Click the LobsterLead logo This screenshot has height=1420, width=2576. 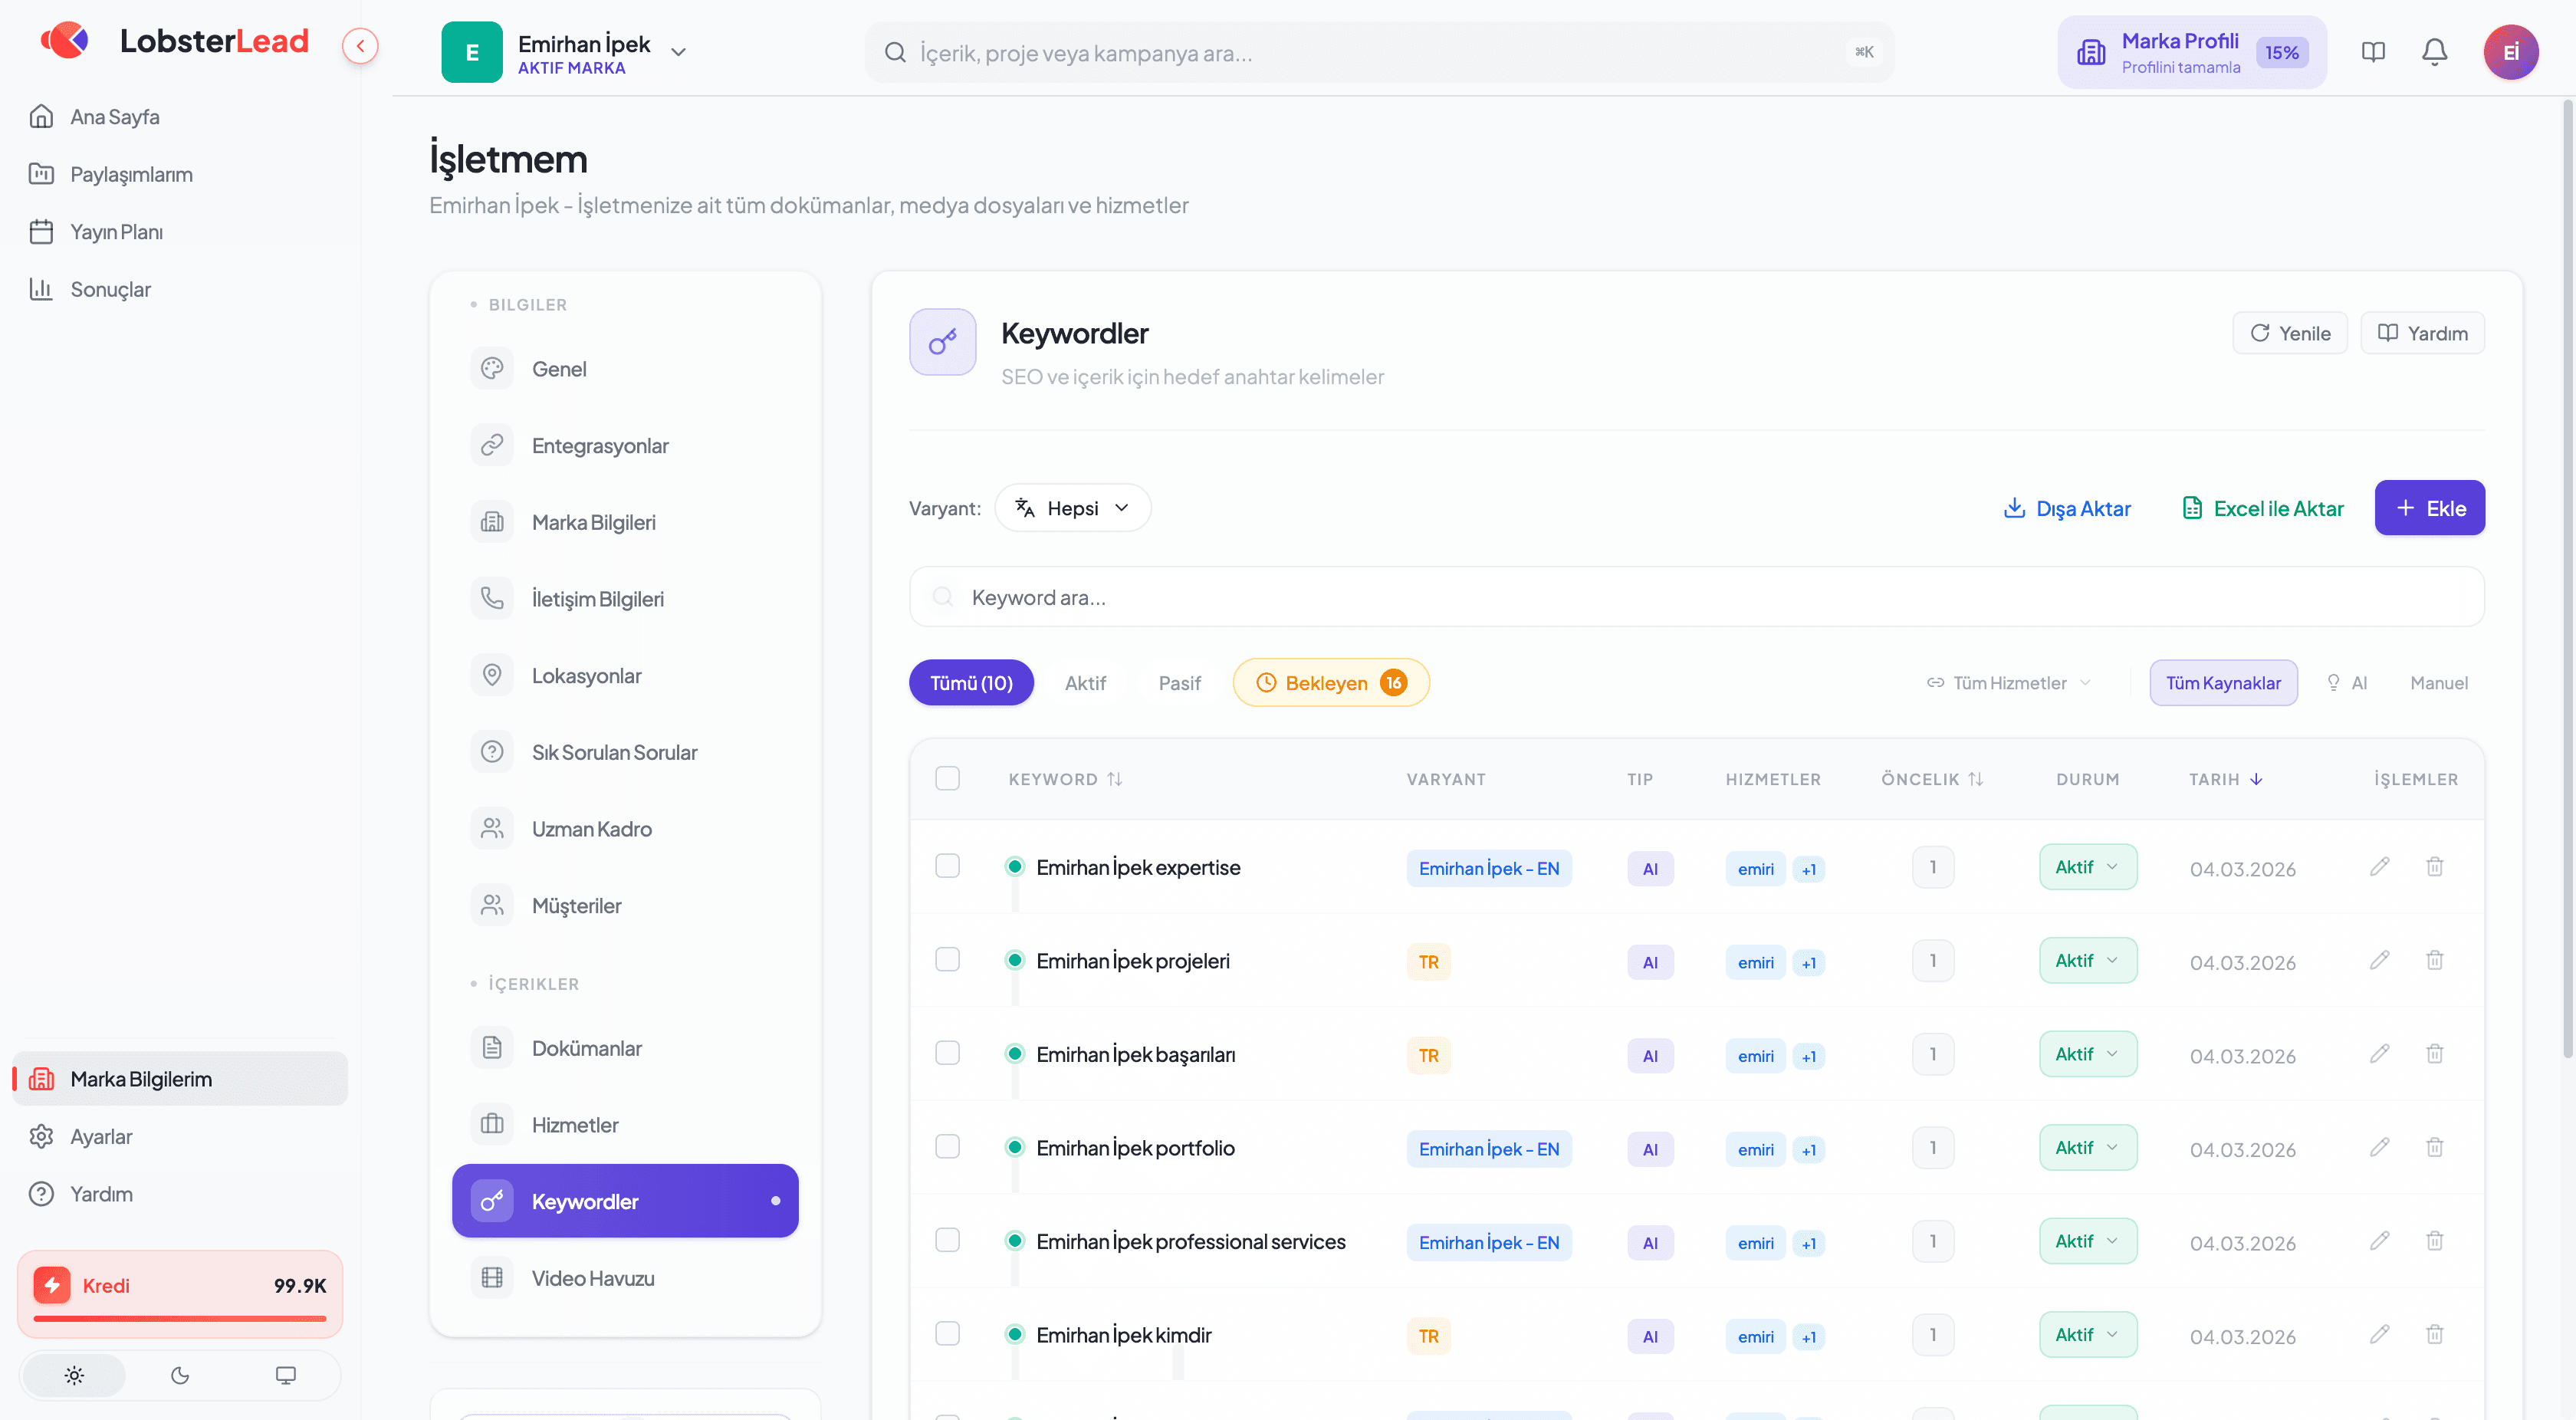[x=175, y=41]
